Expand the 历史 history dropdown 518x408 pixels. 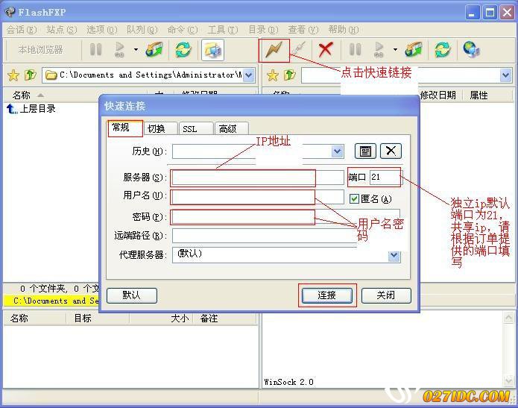pyautogui.click(x=337, y=151)
